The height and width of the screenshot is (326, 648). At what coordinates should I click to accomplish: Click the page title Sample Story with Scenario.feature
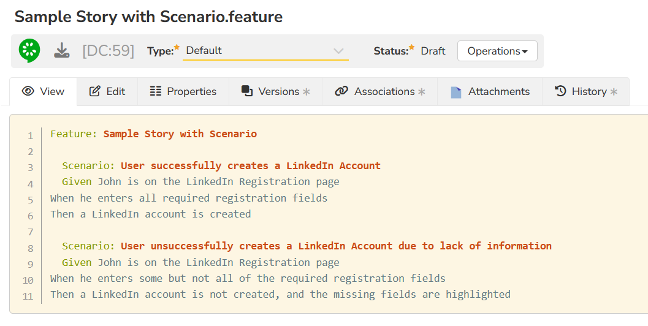148,17
